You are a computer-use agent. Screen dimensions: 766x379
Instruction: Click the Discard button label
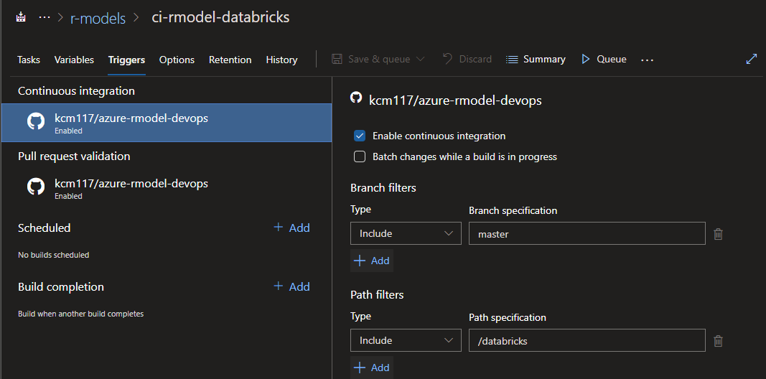[x=475, y=59]
